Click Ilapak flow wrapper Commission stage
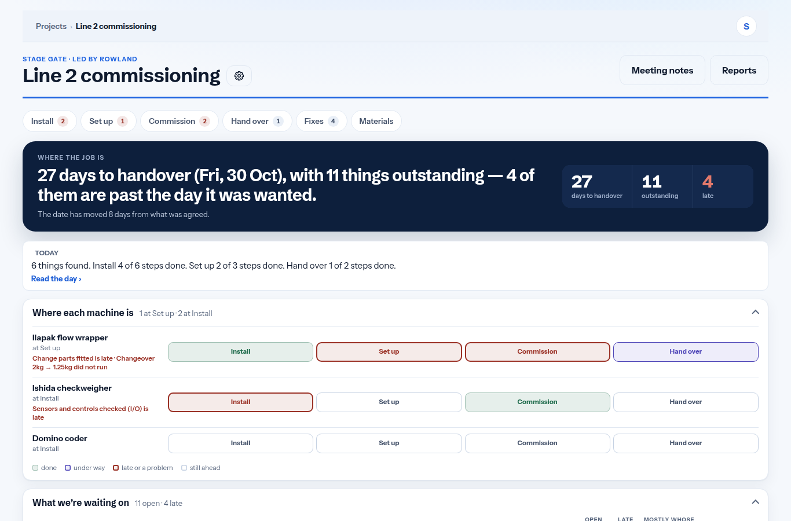This screenshot has width=791, height=521. pyautogui.click(x=537, y=352)
